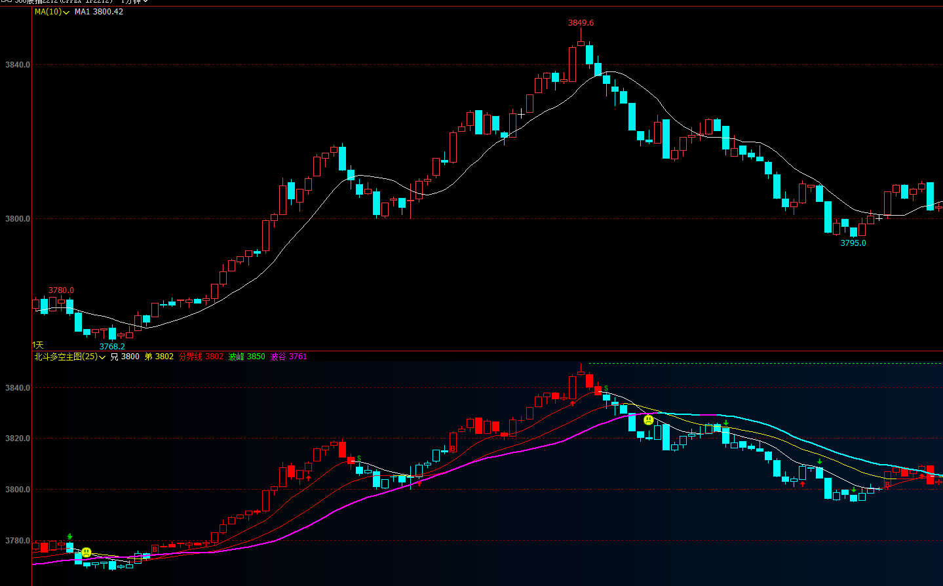Click the green S marker beside the lower chart peak
The height and width of the screenshot is (586, 943).
[x=606, y=389]
